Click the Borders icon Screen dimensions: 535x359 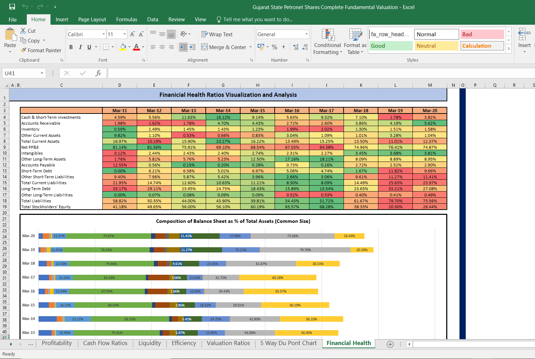(x=106, y=47)
